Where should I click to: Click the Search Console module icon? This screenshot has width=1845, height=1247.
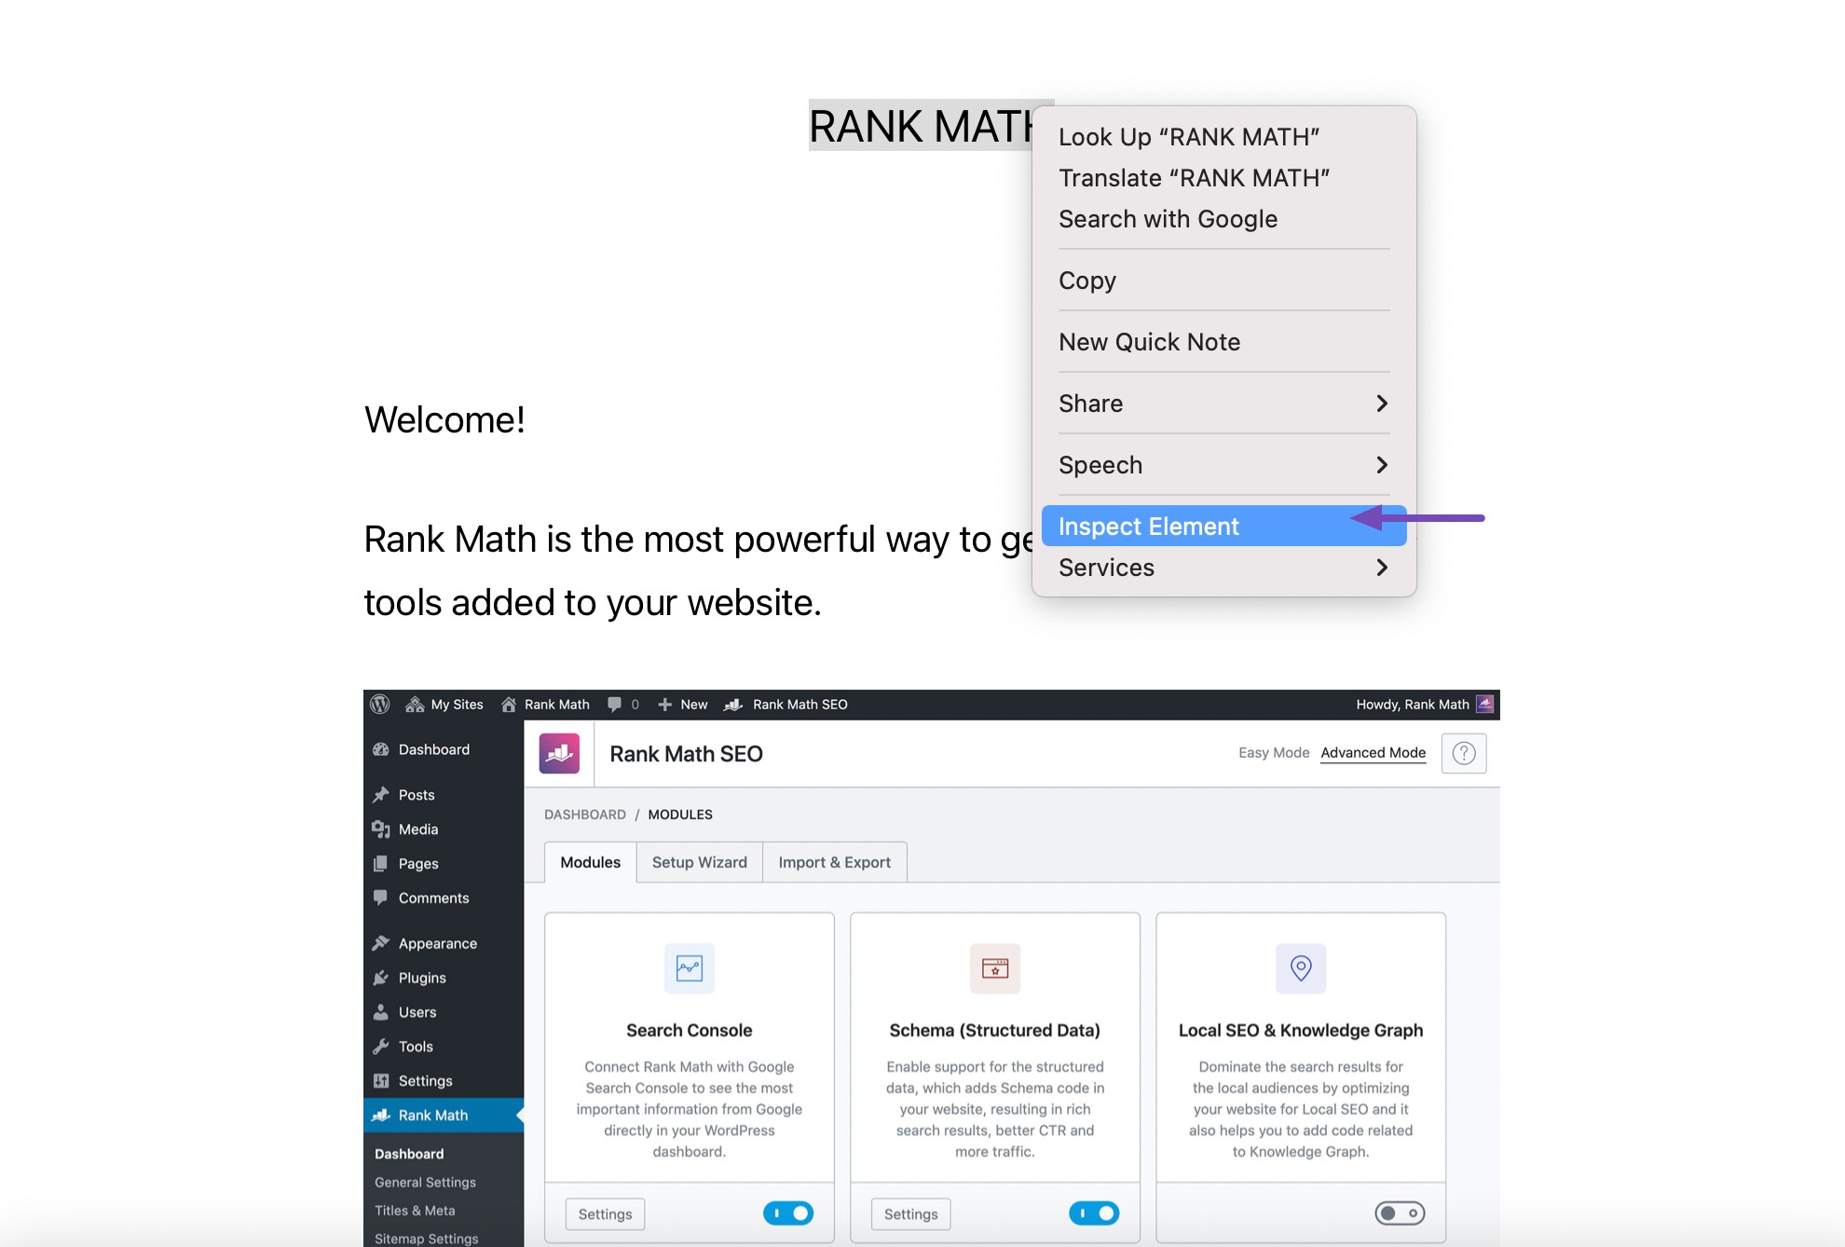689,966
